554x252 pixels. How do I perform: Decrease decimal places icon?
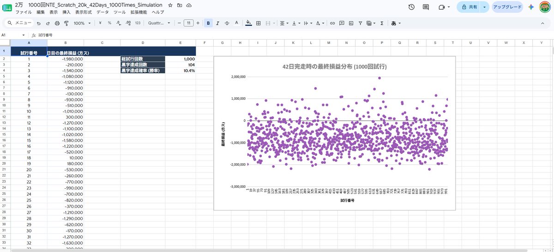tap(119, 23)
